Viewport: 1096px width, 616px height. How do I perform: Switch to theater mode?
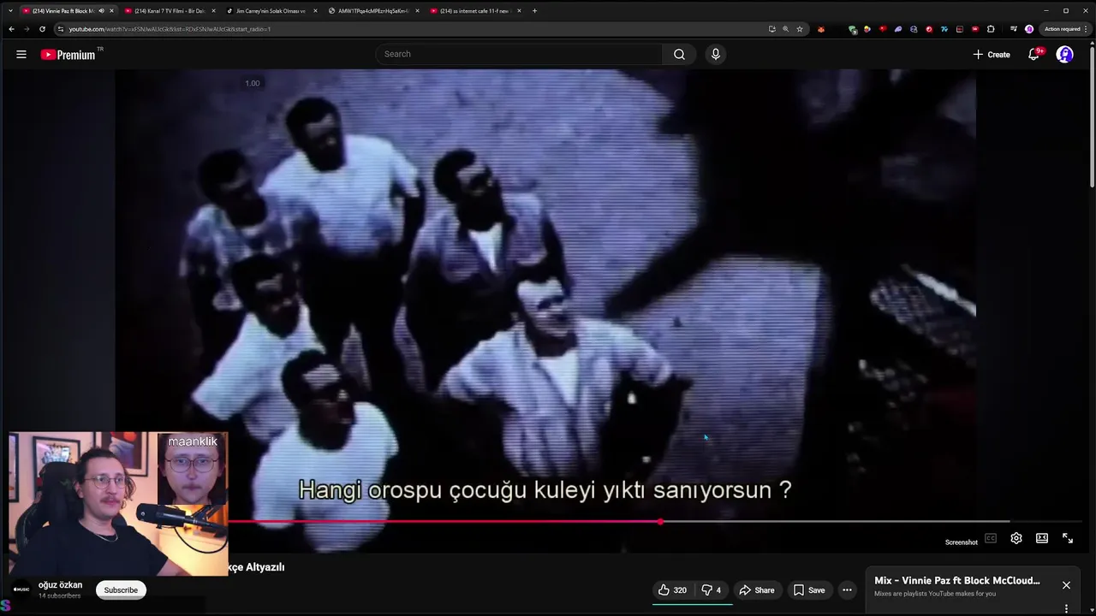coord(1042,538)
